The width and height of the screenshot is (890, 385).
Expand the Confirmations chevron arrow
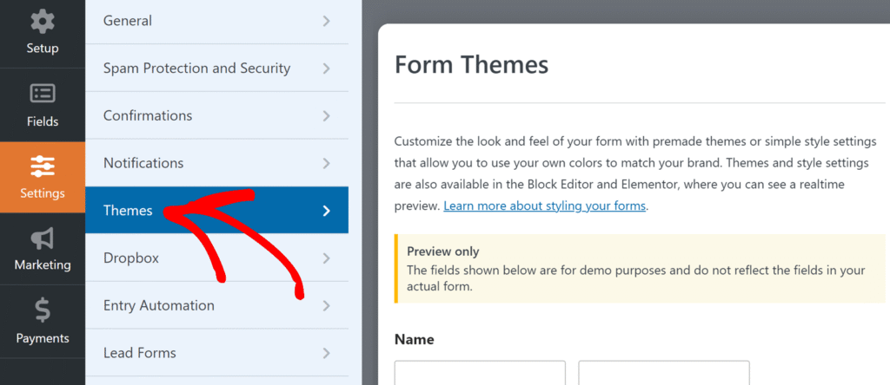tap(326, 116)
